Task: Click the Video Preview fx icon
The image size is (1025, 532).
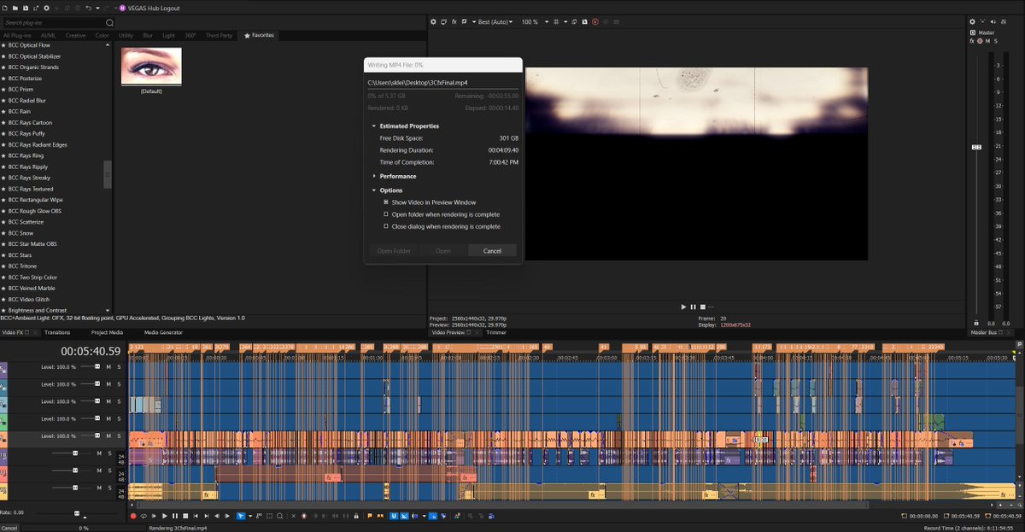Action: click(454, 21)
